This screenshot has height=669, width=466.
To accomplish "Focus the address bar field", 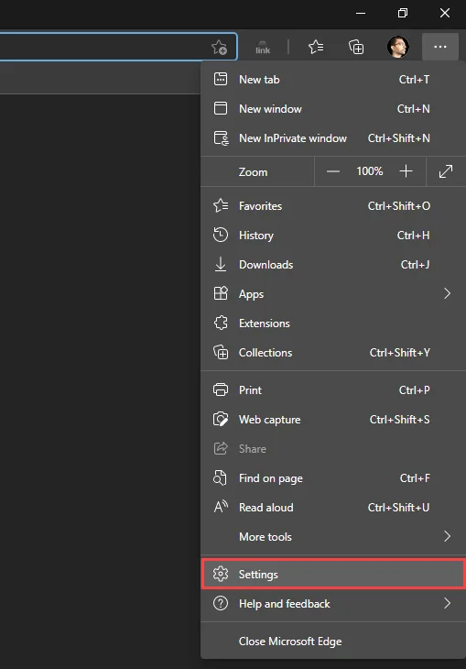I will [x=104, y=47].
